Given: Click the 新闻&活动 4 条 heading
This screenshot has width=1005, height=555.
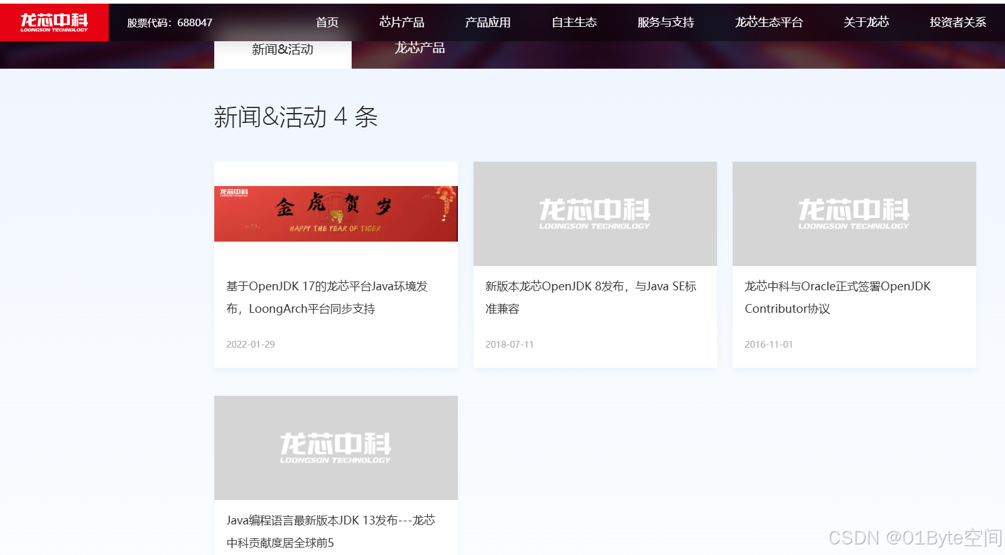Looking at the screenshot, I should click(x=296, y=117).
